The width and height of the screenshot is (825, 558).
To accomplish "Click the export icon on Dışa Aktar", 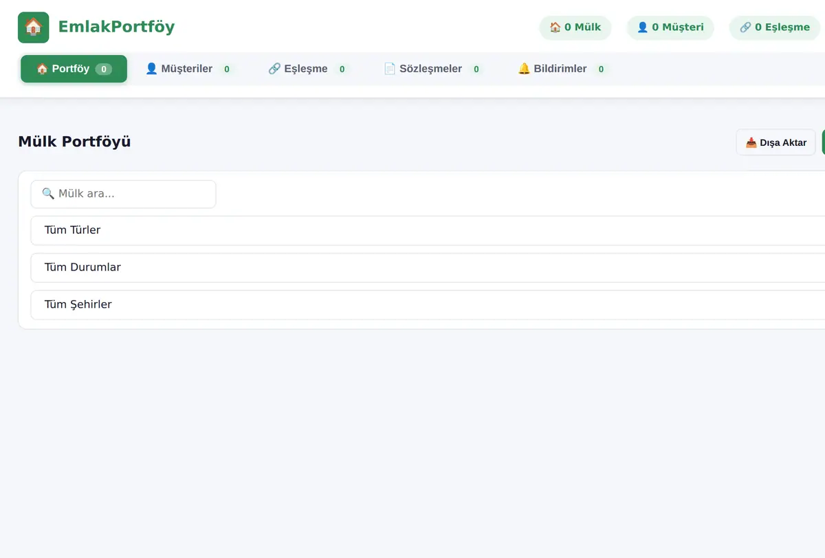I will tap(751, 143).
